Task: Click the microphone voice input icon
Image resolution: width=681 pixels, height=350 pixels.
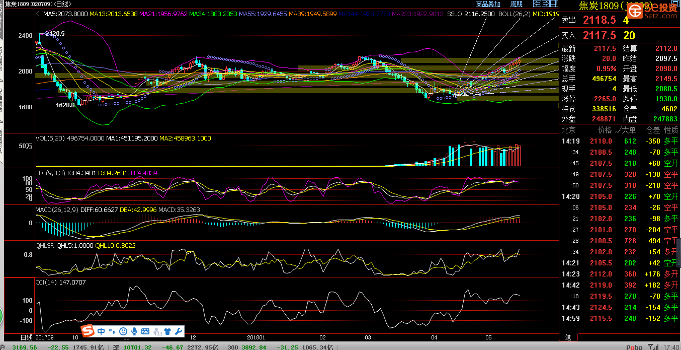Action: click(134, 331)
